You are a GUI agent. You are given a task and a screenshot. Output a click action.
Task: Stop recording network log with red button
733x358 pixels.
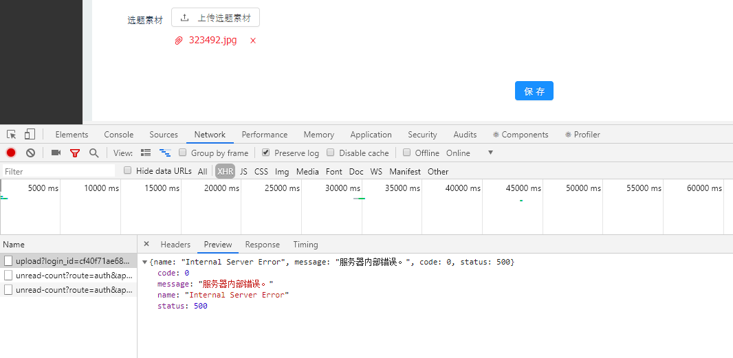11,153
